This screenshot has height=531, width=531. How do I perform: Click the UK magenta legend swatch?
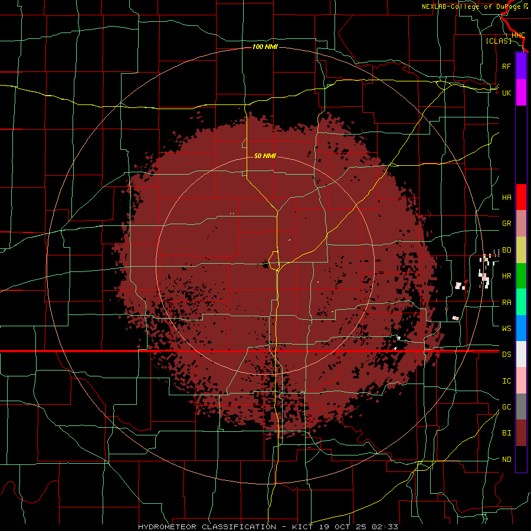click(x=521, y=93)
